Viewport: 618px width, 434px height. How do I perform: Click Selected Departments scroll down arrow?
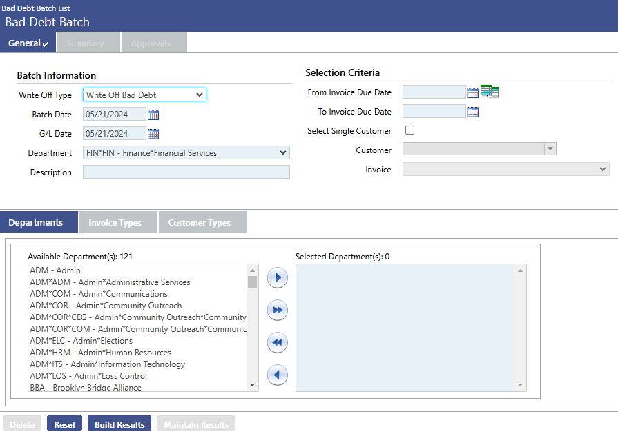[520, 385]
